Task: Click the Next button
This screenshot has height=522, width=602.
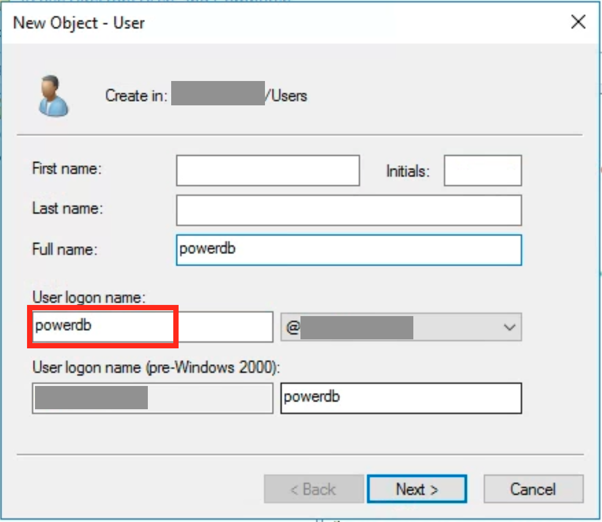Action: (x=417, y=489)
